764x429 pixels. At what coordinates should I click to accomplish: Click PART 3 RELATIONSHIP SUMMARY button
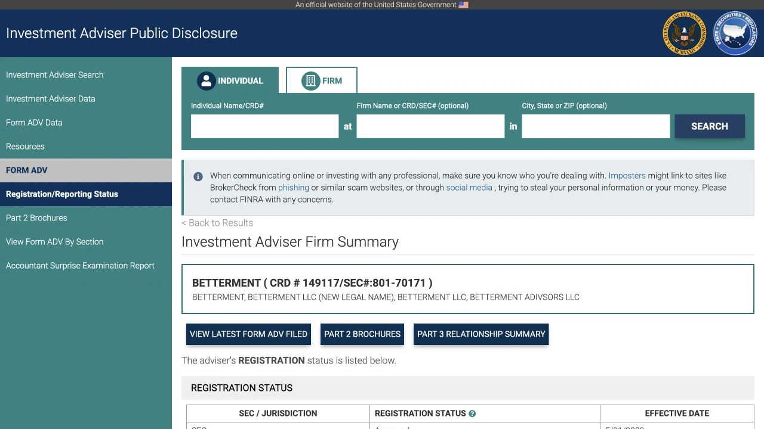pyautogui.click(x=481, y=334)
